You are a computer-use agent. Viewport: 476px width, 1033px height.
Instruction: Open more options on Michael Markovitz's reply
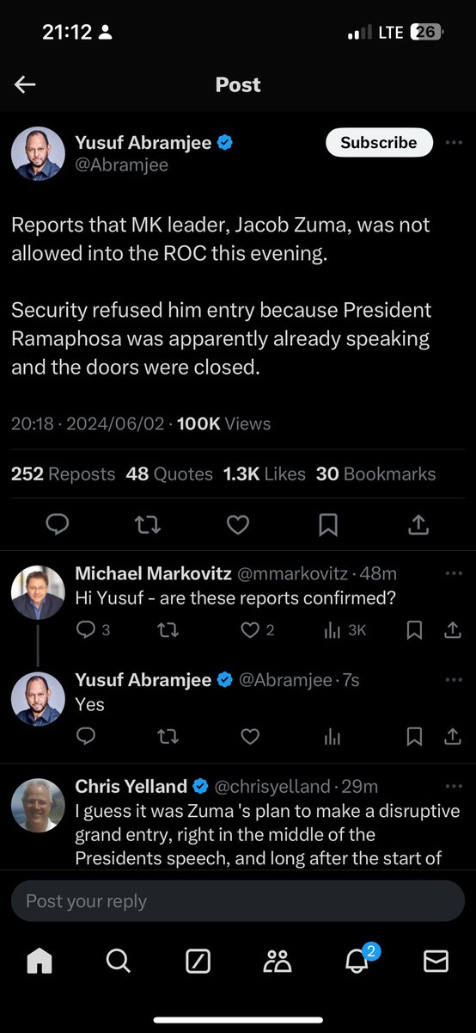click(453, 573)
